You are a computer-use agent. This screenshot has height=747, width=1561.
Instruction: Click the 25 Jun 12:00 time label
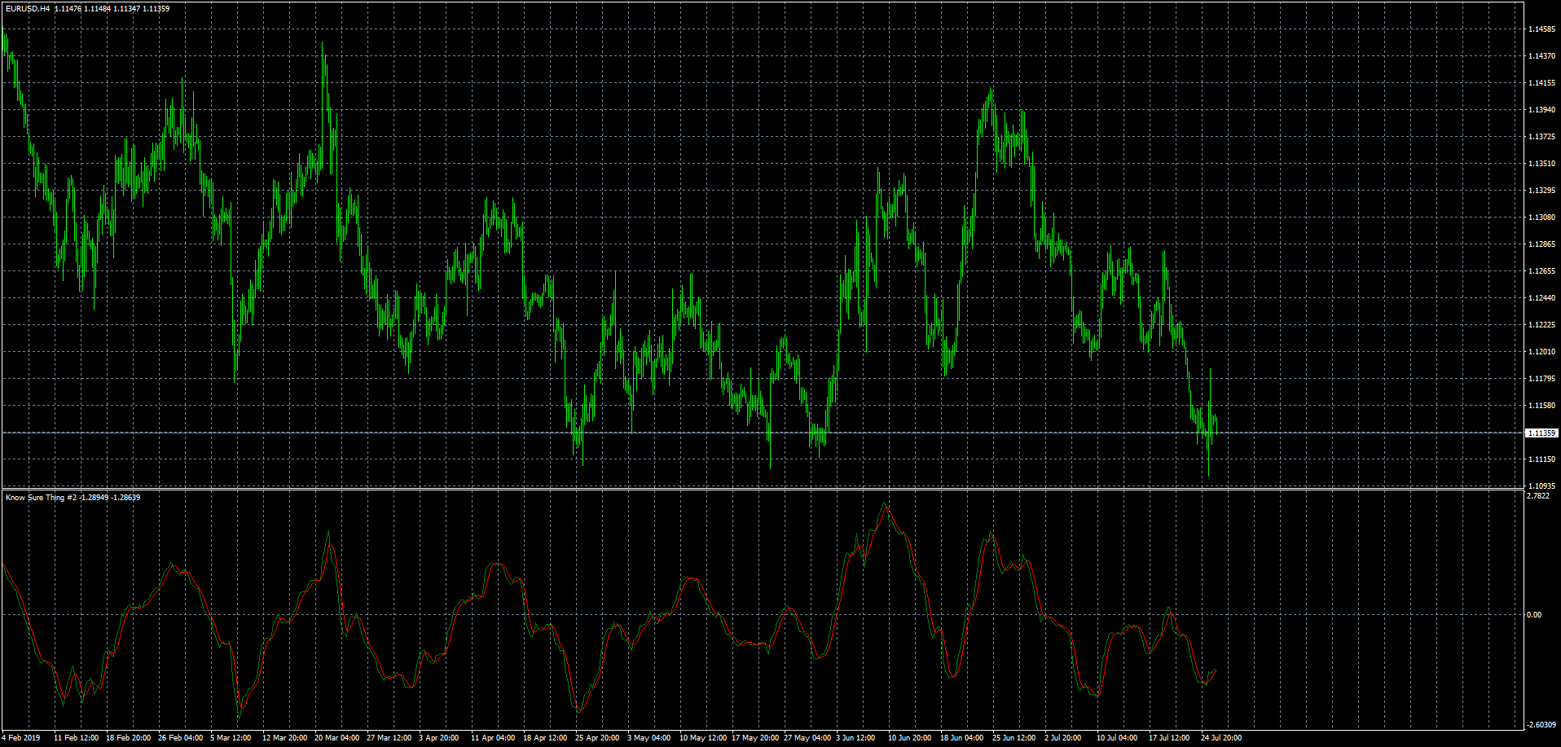(x=1014, y=738)
